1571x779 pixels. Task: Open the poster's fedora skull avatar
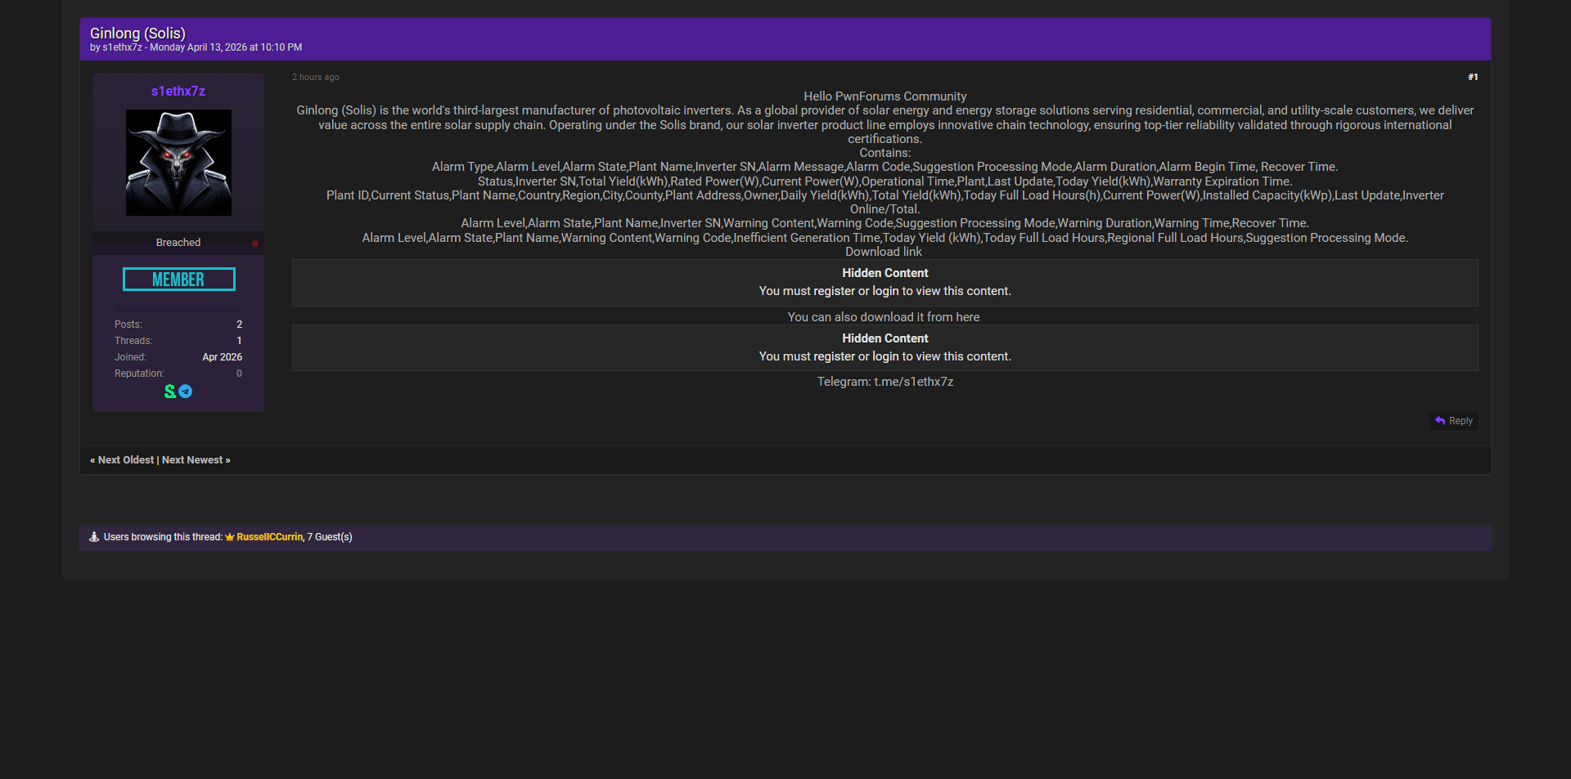pyautogui.click(x=178, y=163)
